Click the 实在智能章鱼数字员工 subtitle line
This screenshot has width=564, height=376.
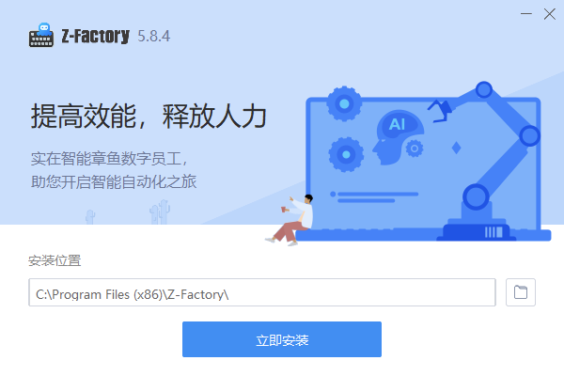(x=109, y=159)
